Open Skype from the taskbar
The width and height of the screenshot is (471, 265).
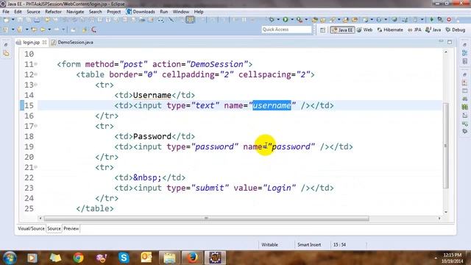tap(124, 258)
